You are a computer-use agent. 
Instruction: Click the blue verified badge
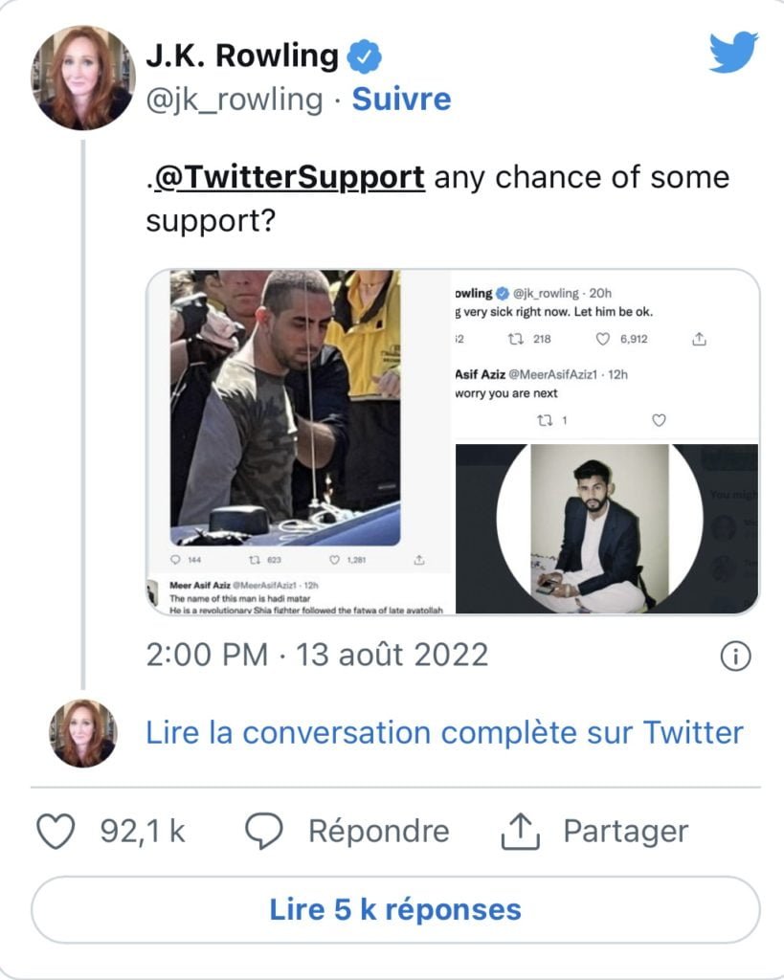tap(365, 56)
